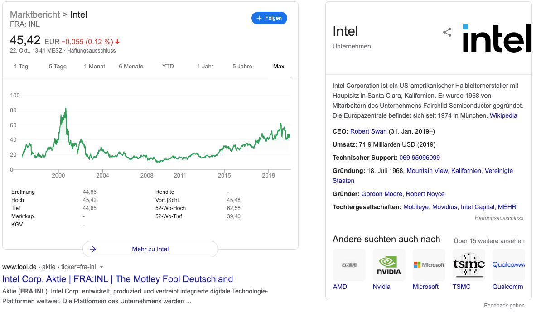Select the Microsoft logo thumbnail
Viewport: 536px width, 312px height.
click(429, 265)
